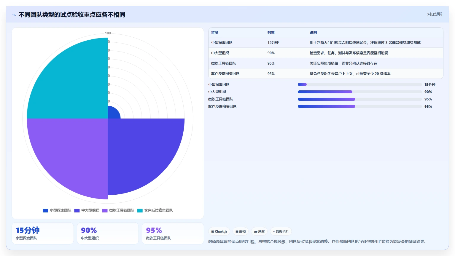Click the 客户反馈密集团队 progress bar

(x=360, y=106)
